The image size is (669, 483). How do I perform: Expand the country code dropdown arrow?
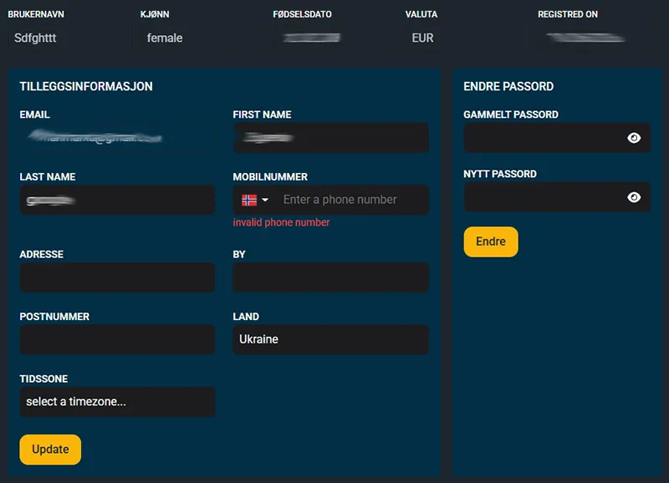(265, 200)
